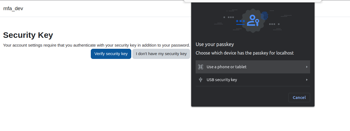Expand arrow beside USB security key
Image resolution: width=350 pixels, height=131 pixels.
point(307,80)
